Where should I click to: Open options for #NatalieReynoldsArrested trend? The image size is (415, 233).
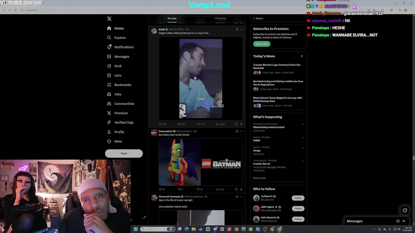click(303, 124)
